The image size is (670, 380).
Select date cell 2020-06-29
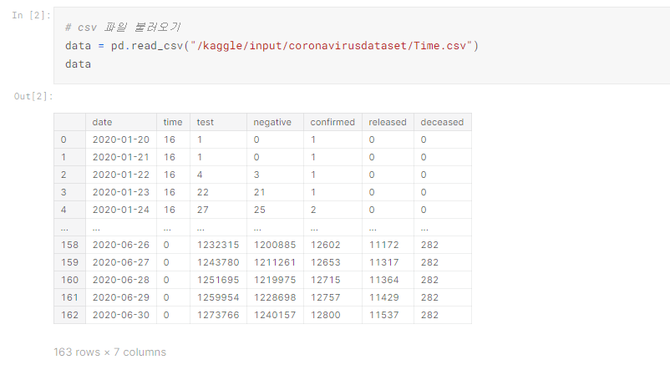click(121, 297)
